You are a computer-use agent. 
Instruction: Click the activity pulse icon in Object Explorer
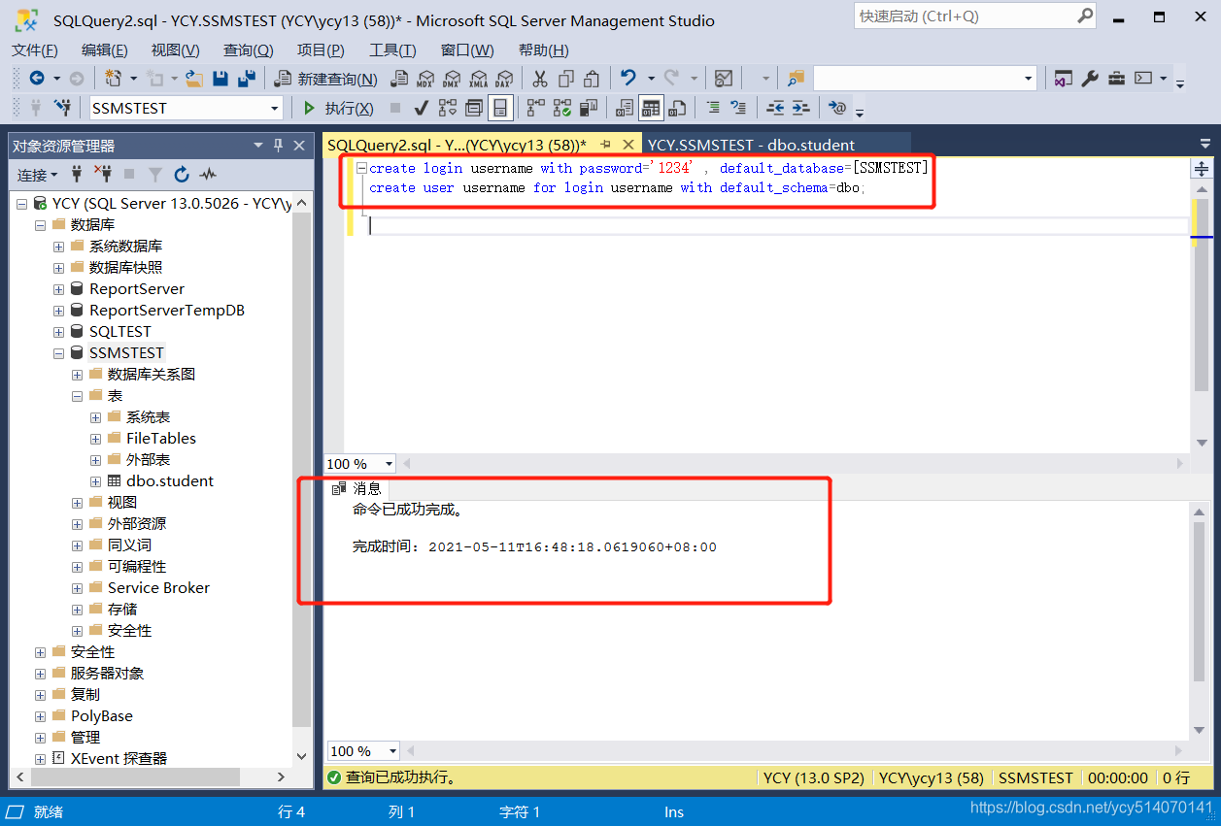pyautogui.click(x=208, y=175)
